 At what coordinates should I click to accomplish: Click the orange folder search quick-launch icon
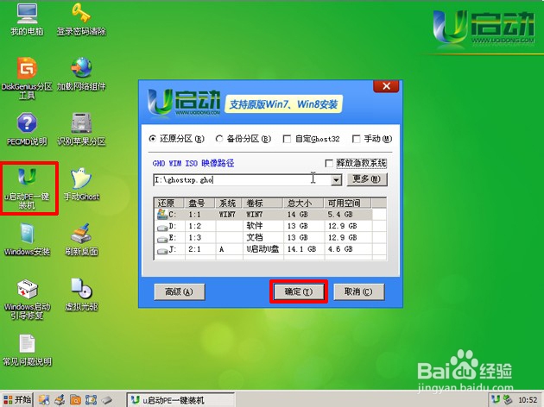point(76,400)
